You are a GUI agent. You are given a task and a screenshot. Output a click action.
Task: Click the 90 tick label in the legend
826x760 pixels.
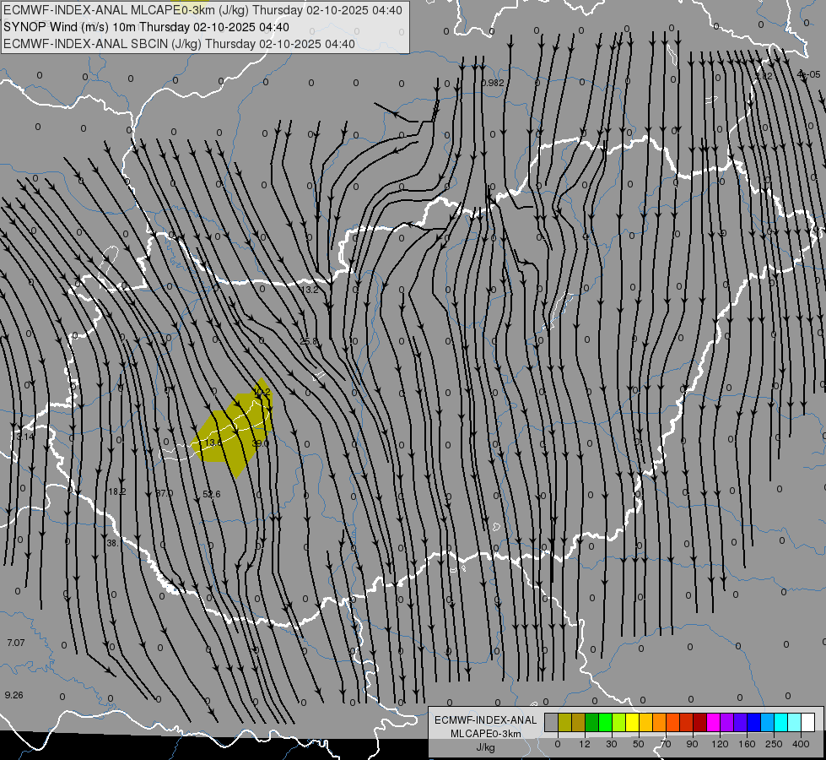point(693,744)
